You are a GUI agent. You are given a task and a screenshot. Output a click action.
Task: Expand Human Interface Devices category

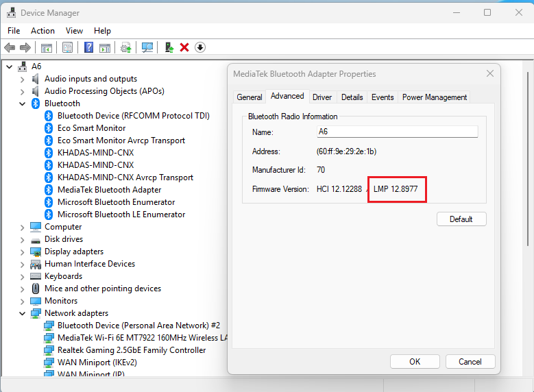[x=23, y=265]
